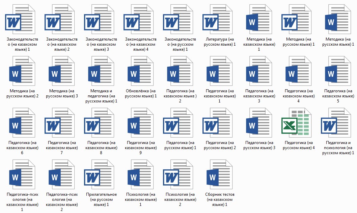Select the Педагогика (на казахском языке ) 2 icon

click(180, 71)
